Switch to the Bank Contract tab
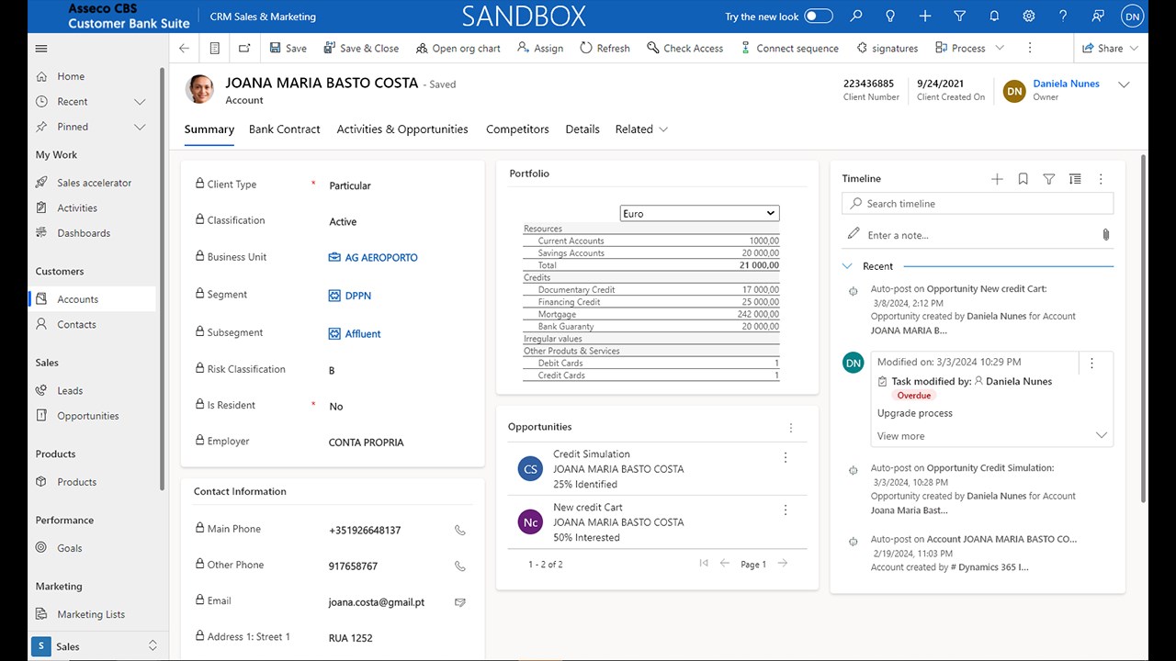Viewport: 1176px width, 661px height. [285, 129]
